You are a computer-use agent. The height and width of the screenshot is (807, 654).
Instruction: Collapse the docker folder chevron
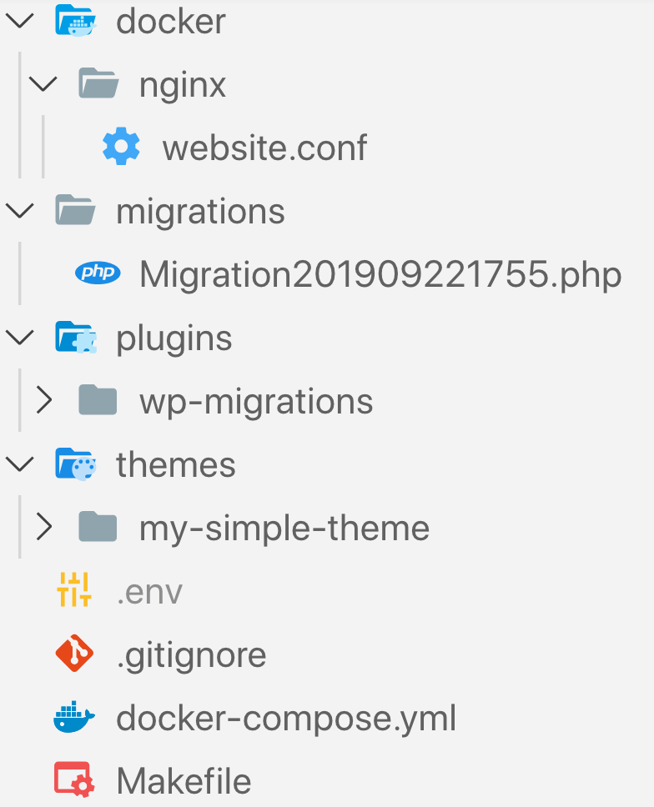20,21
